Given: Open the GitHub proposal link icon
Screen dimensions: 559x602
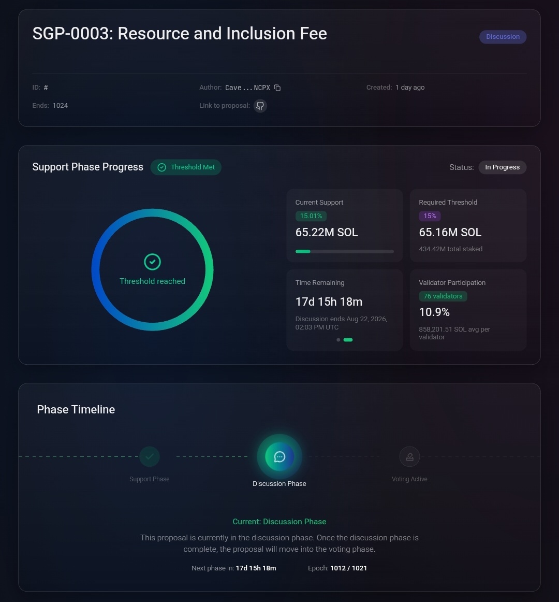Looking at the screenshot, I should (x=260, y=106).
